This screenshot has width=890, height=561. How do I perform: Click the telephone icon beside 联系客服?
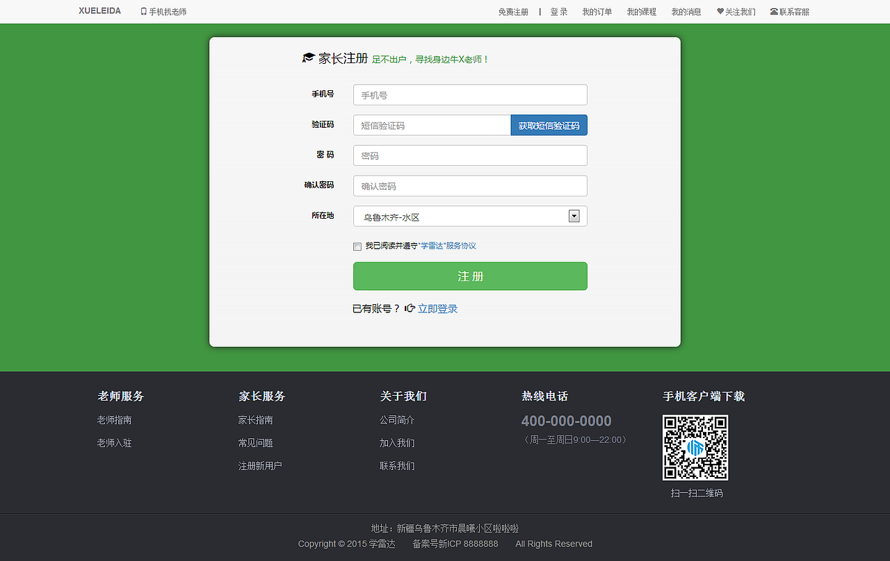pos(774,12)
